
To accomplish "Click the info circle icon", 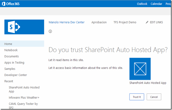I will click(x=50, y=31).
